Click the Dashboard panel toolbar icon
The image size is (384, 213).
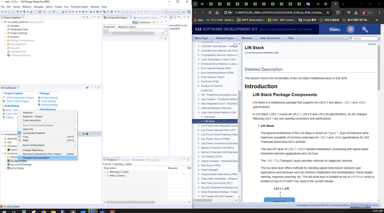point(87,87)
